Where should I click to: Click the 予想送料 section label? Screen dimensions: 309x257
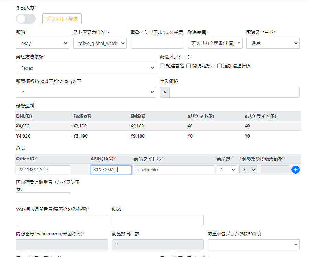click(x=25, y=106)
